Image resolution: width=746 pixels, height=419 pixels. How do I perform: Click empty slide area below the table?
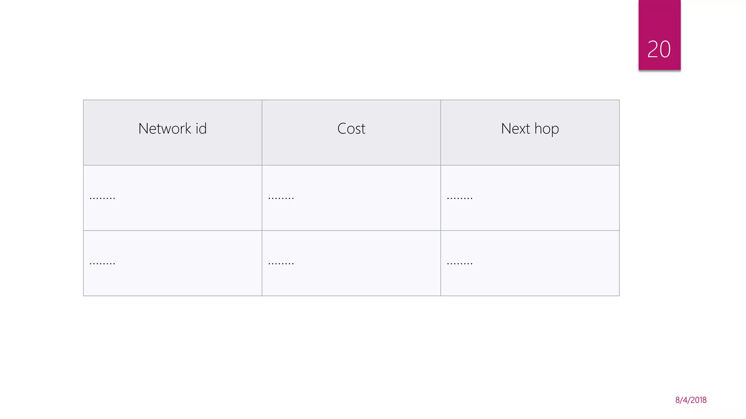(351, 349)
